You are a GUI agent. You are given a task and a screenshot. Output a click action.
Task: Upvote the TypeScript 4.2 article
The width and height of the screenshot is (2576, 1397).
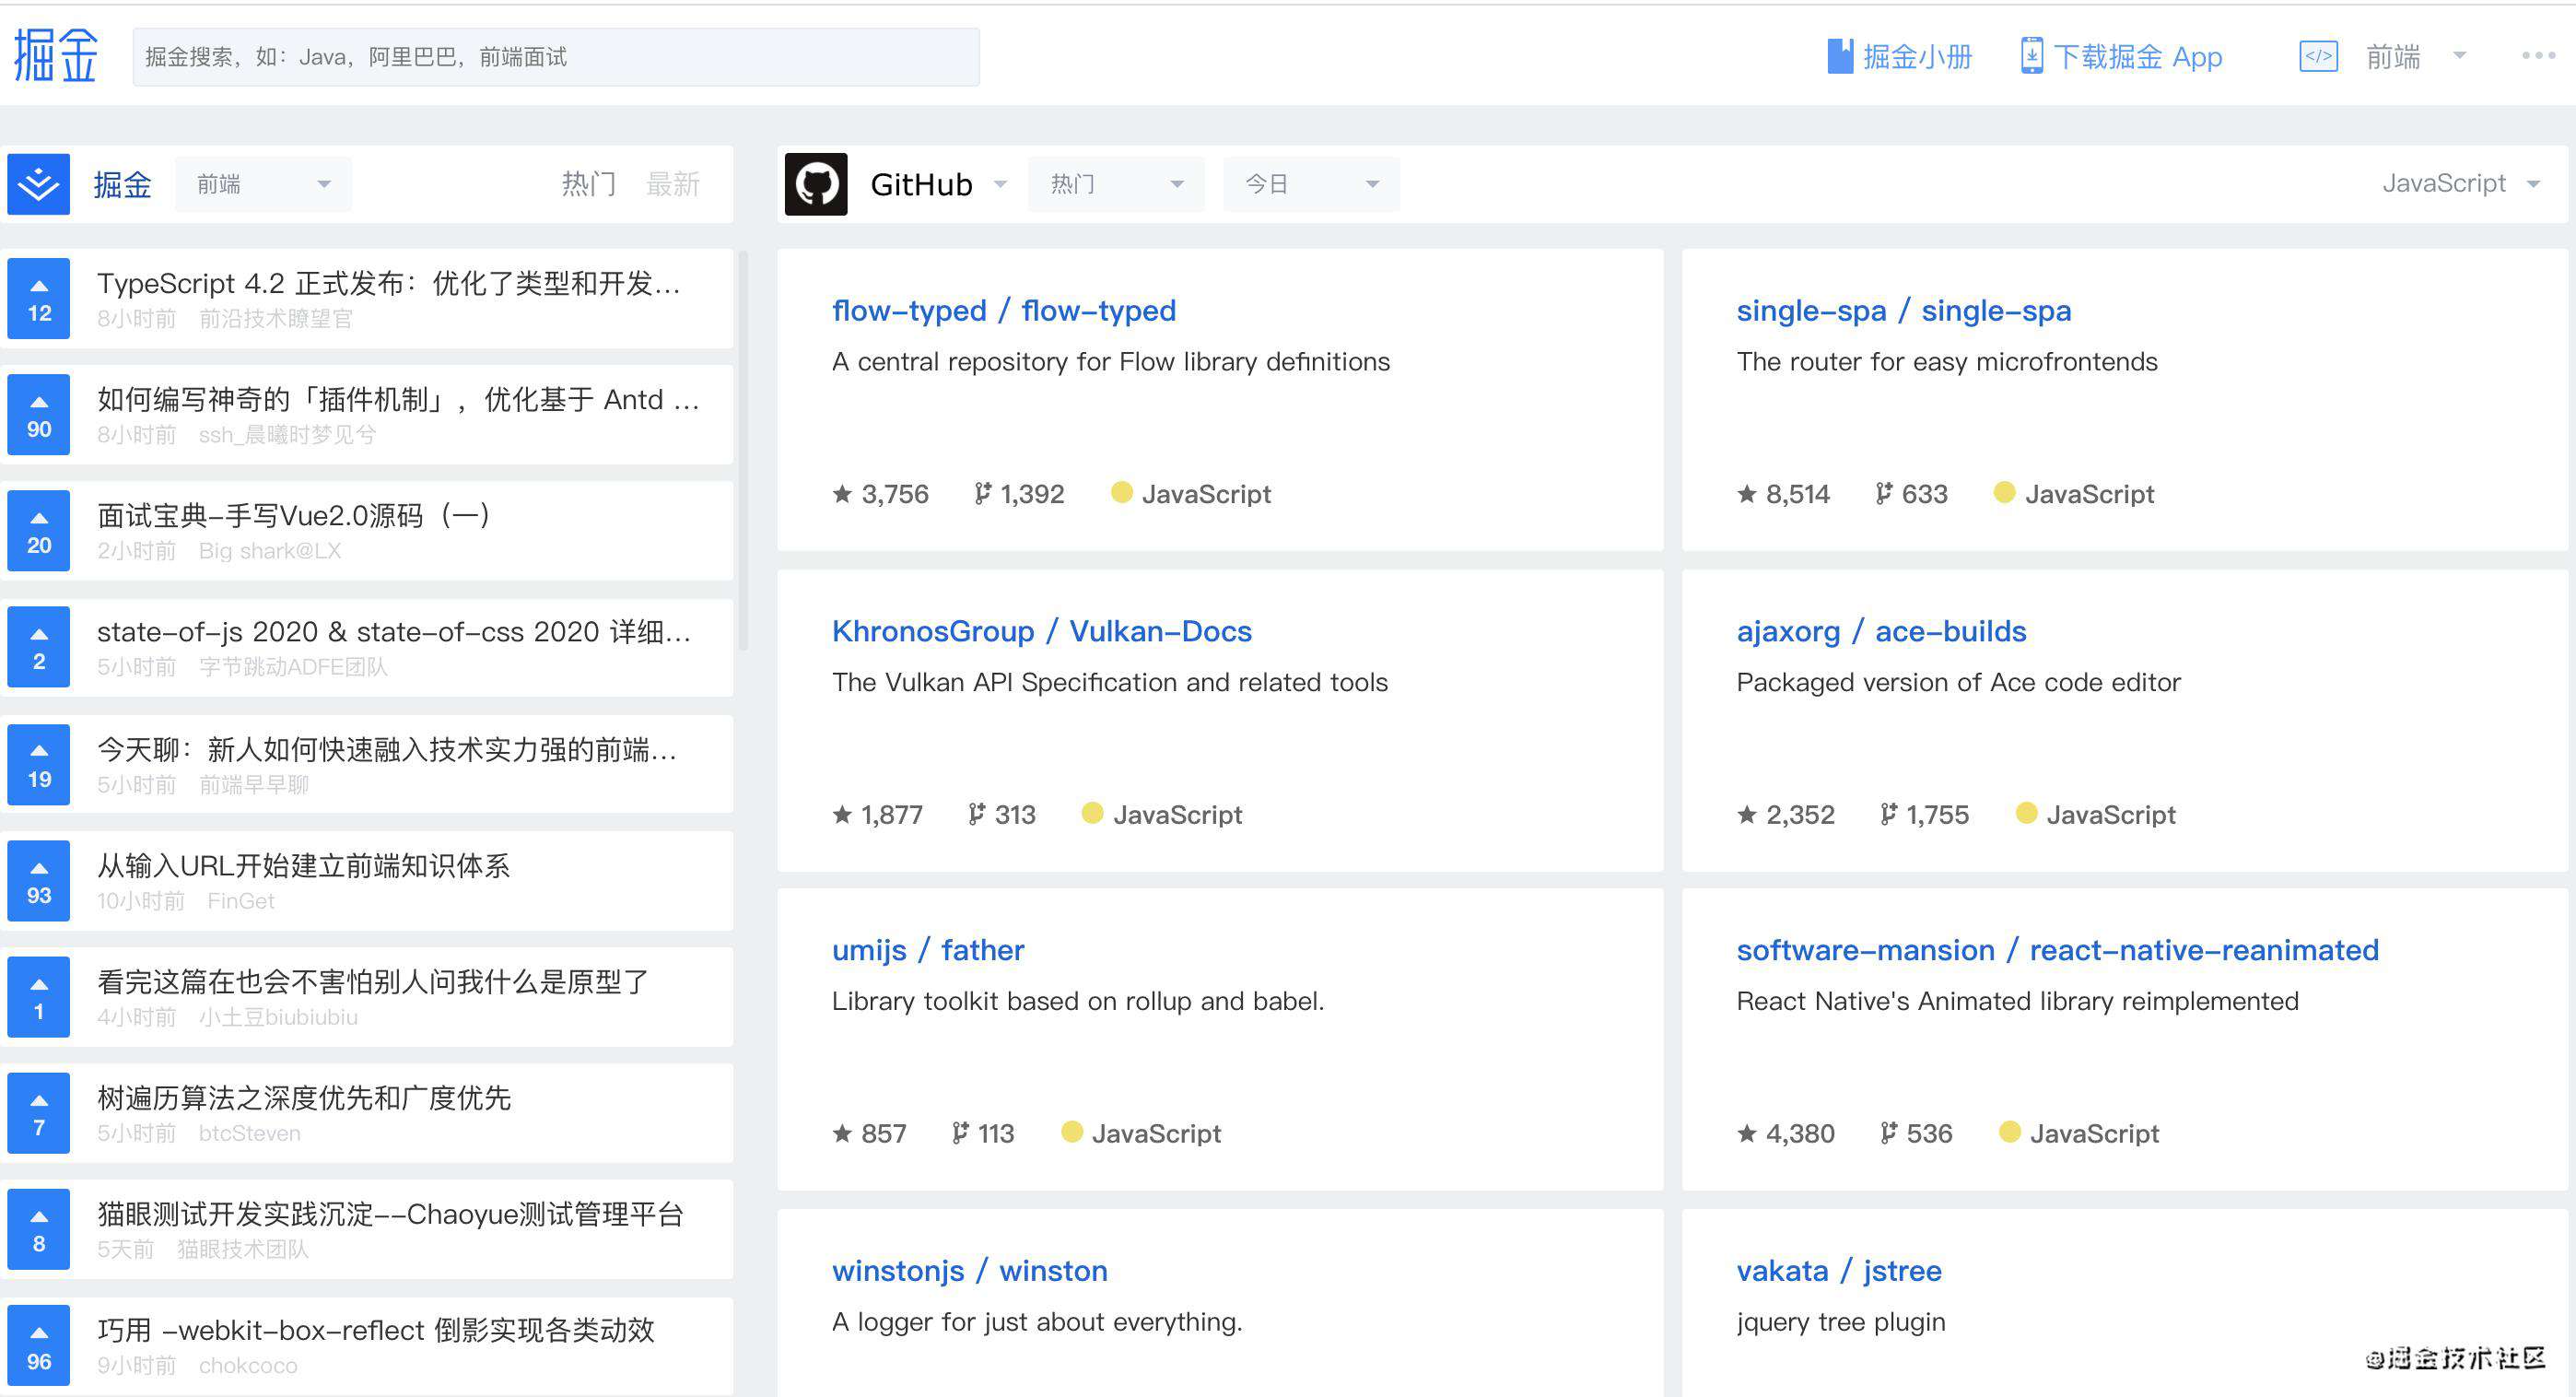point(38,298)
